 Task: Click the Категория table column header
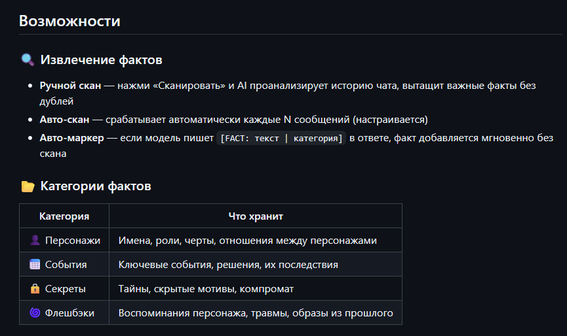[x=64, y=216]
